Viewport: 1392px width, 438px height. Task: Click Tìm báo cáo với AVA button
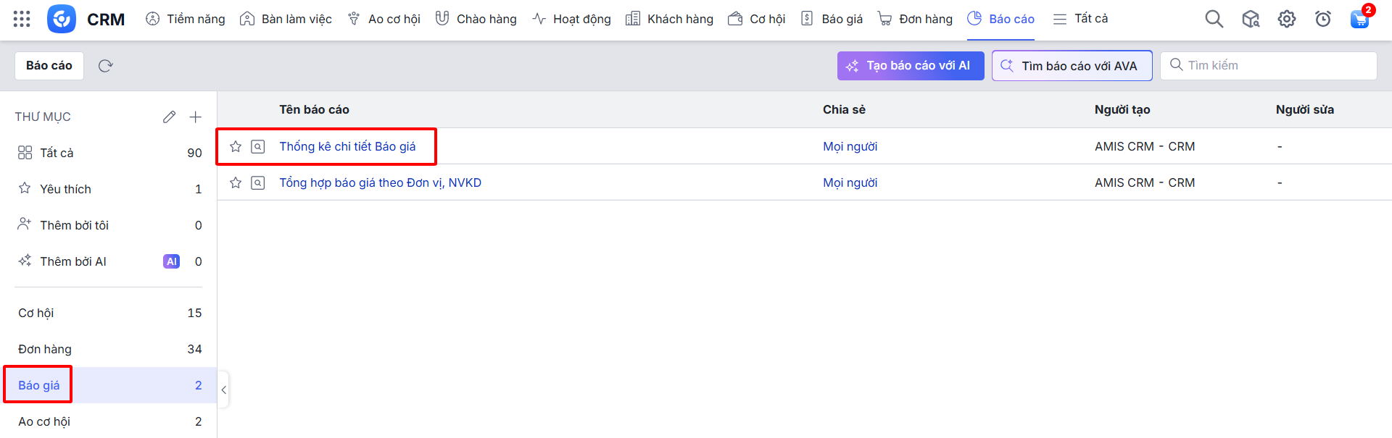[1072, 66]
